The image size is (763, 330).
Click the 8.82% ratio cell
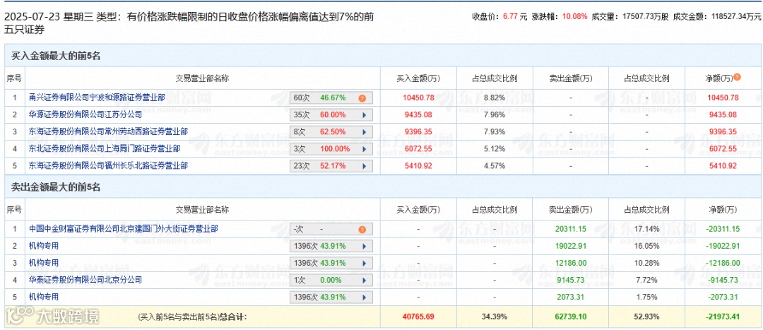(x=495, y=98)
